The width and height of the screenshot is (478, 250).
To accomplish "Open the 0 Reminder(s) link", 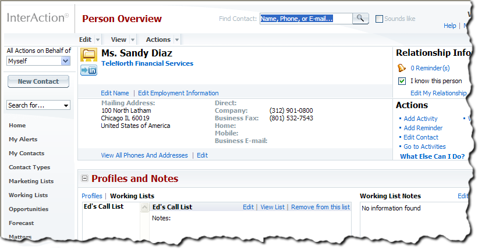I will pyautogui.click(x=430, y=68).
